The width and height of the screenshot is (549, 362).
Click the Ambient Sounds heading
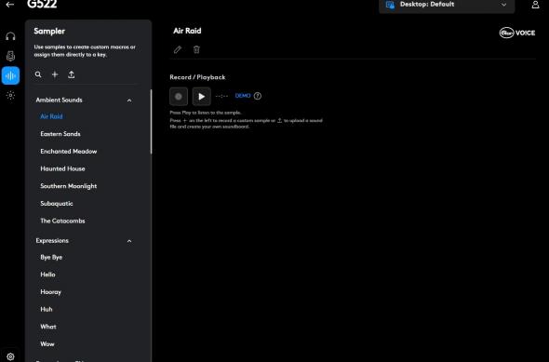click(60, 101)
